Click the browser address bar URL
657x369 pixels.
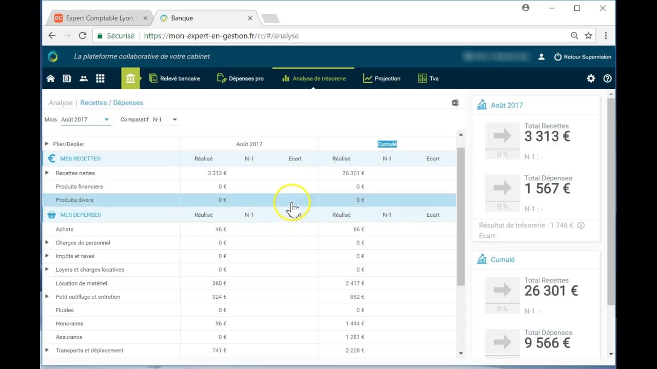pyautogui.click(x=218, y=35)
